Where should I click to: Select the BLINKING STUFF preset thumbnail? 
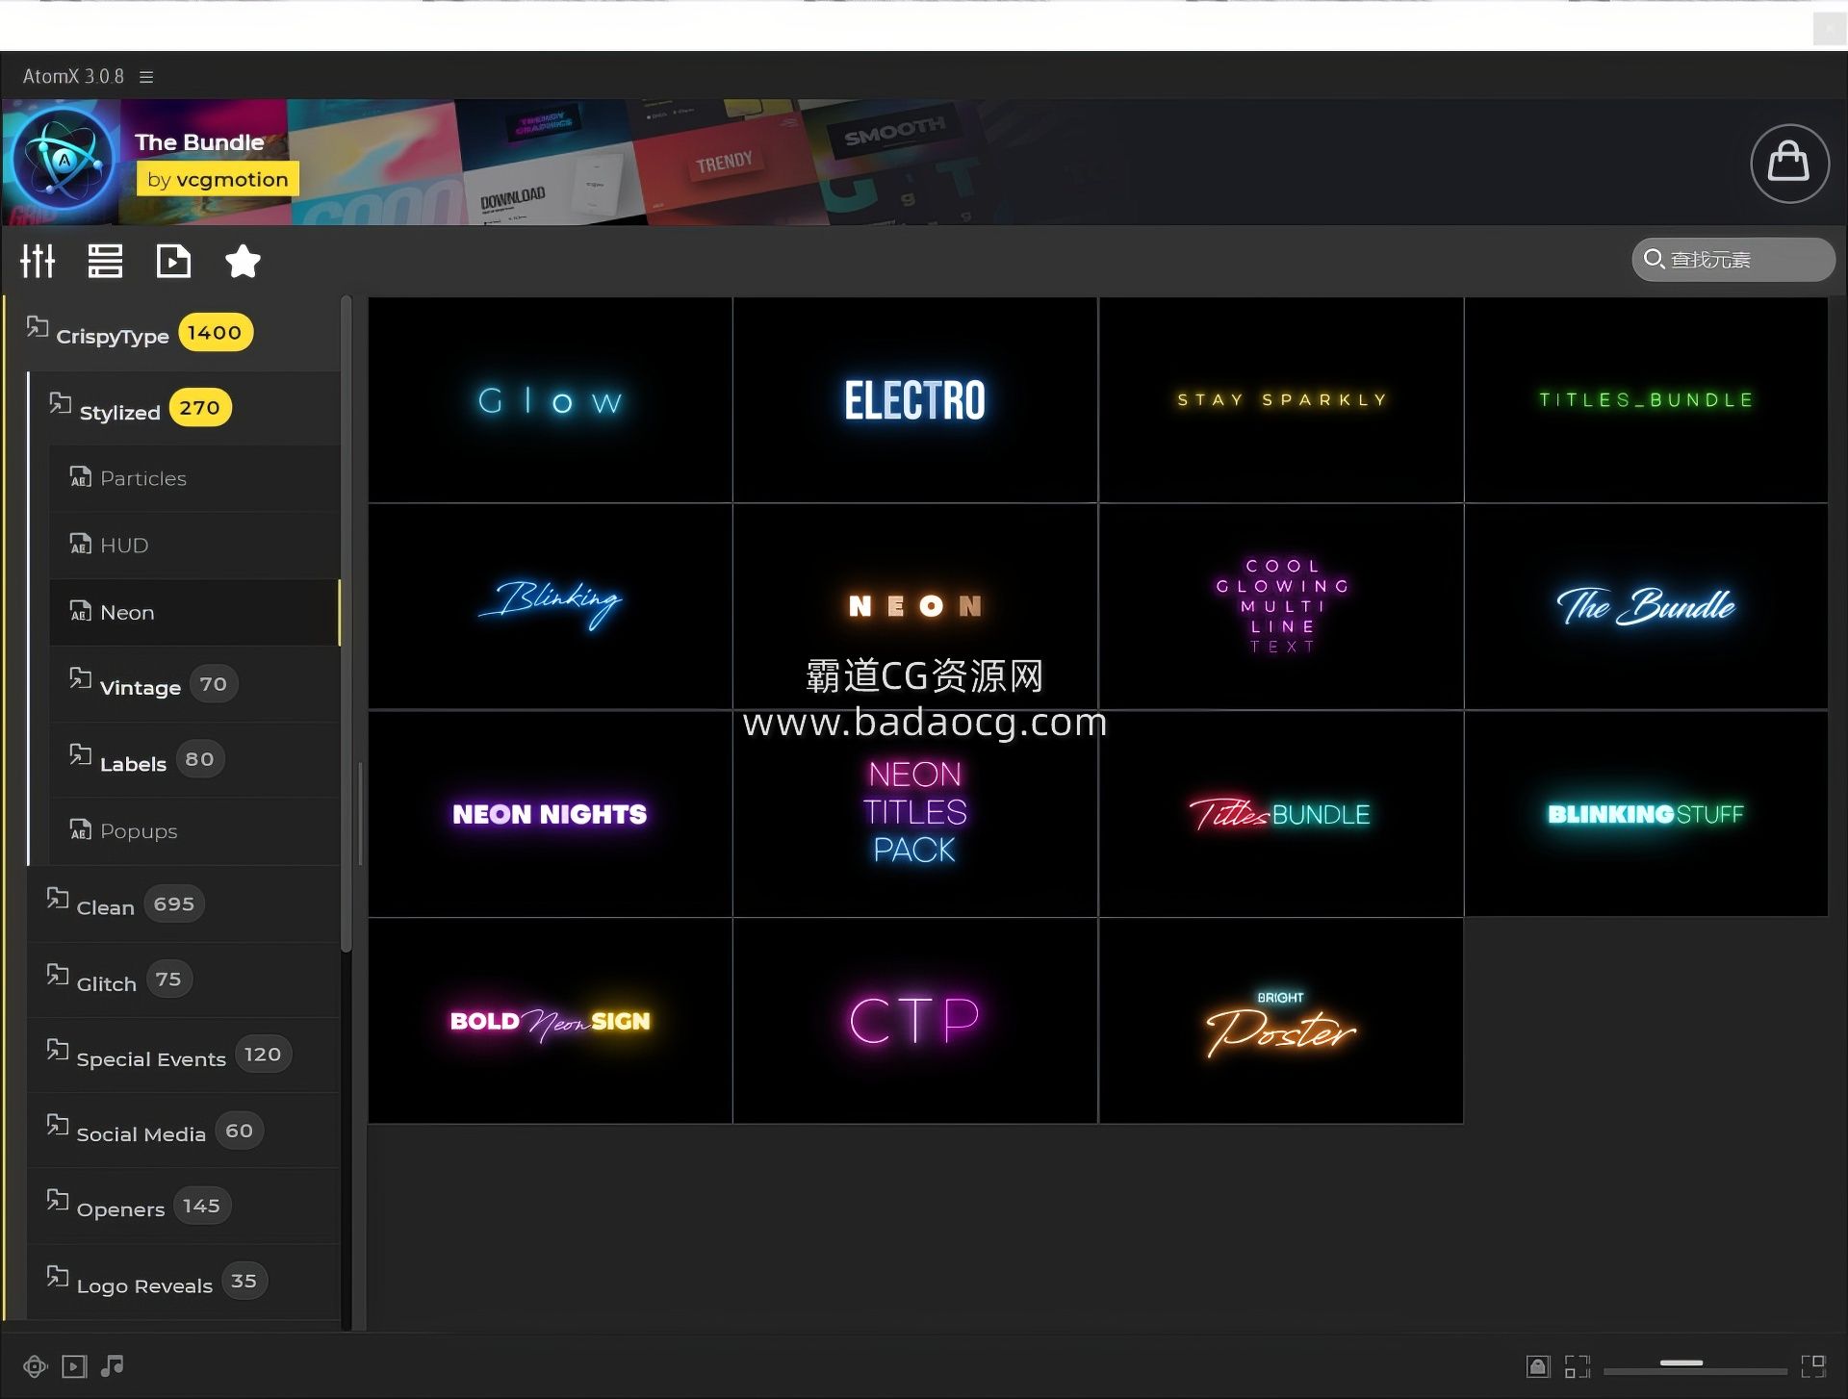1646,814
